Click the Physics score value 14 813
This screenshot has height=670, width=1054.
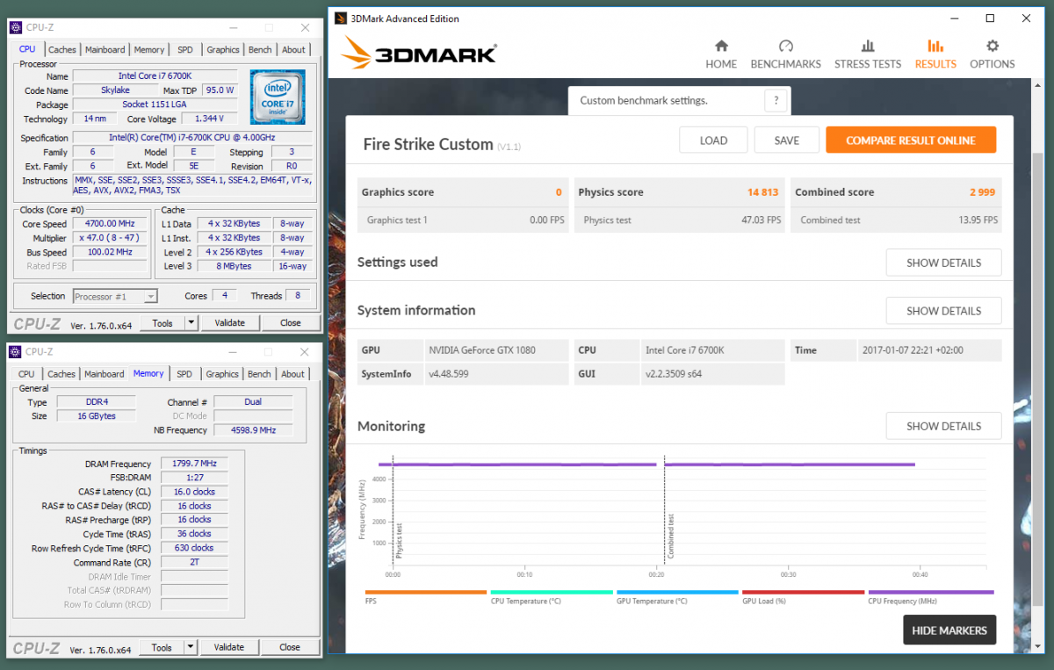(x=763, y=192)
